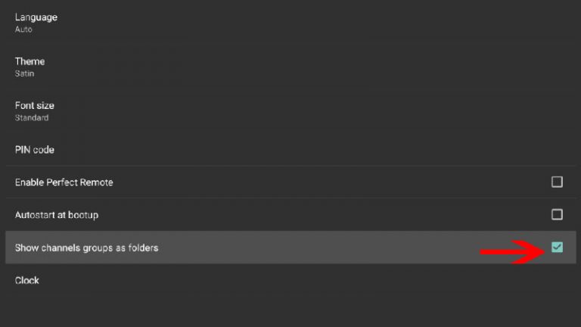Uncheck the Show channels groups as folders checkbox
The width and height of the screenshot is (581, 327).
coord(557,248)
